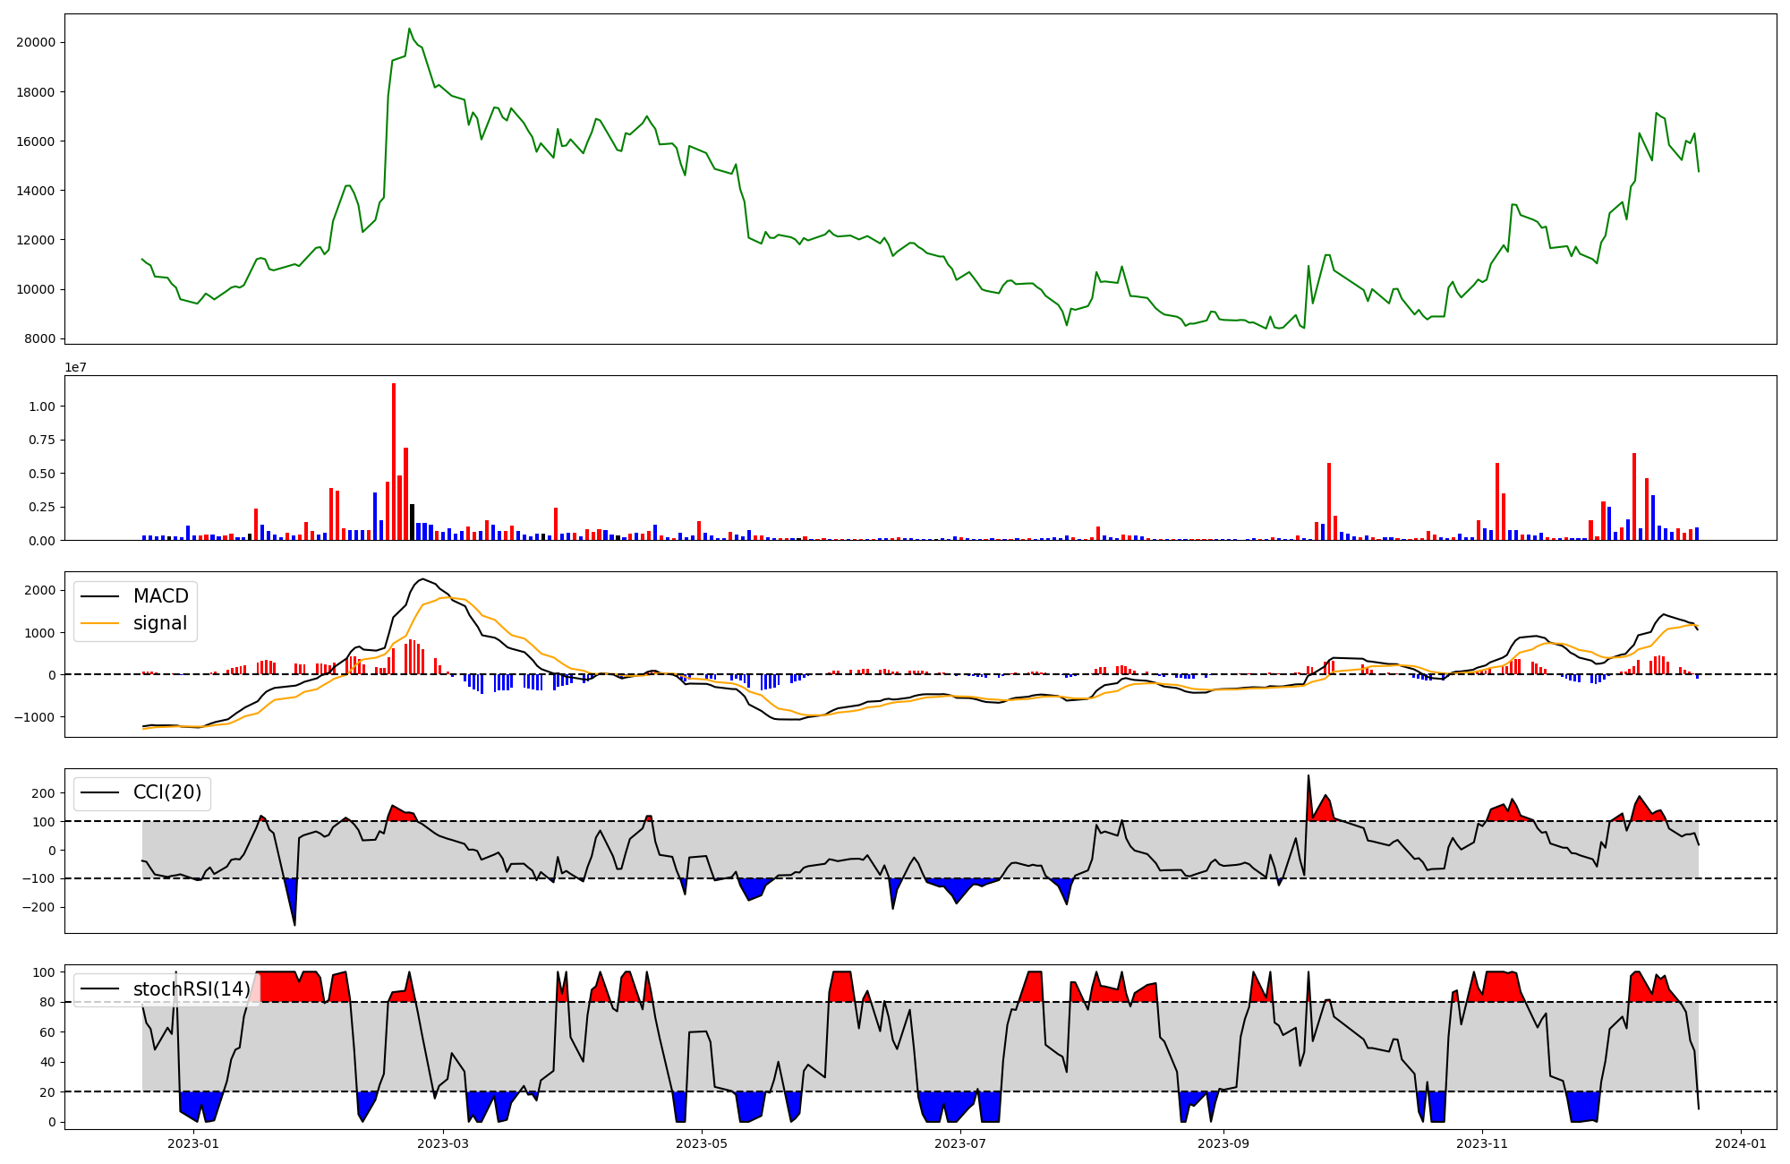1790x1164 pixels.
Task: Click the orange signal legend line
Action: tap(99, 623)
